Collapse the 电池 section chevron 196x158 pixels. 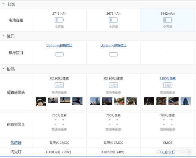tap(3, 4)
